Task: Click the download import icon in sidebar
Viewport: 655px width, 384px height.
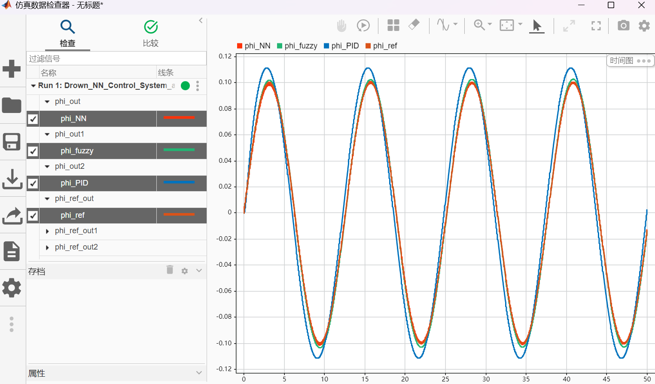Action: click(x=12, y=179)
